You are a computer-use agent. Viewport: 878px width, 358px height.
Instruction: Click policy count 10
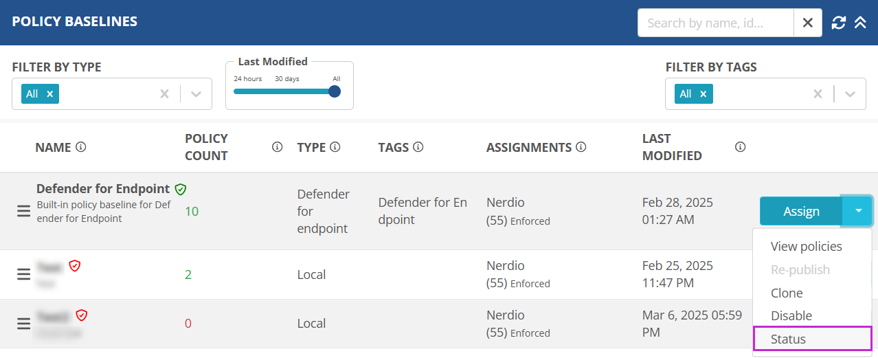click(192, 211)
